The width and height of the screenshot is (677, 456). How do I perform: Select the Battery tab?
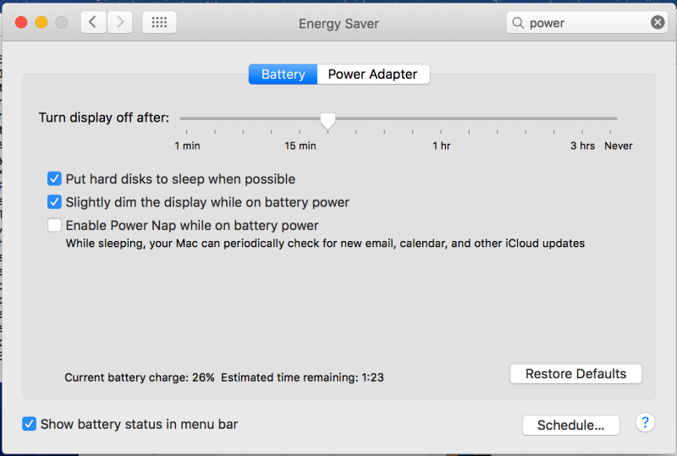[x=283, y=74]
